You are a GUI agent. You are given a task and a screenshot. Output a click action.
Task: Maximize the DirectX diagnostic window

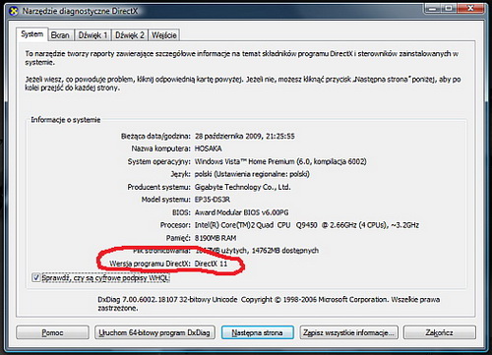[449, 8]
